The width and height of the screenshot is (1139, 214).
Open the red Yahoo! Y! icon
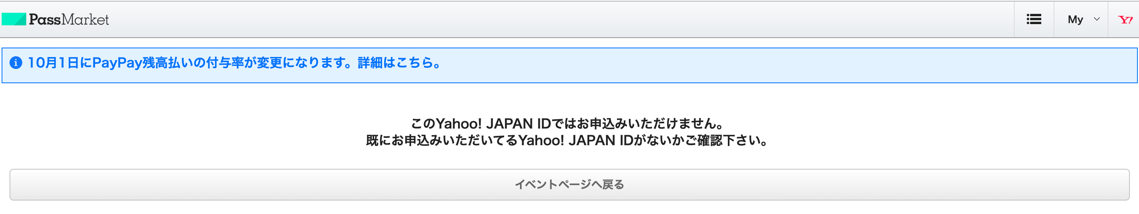click(1125, 19)
